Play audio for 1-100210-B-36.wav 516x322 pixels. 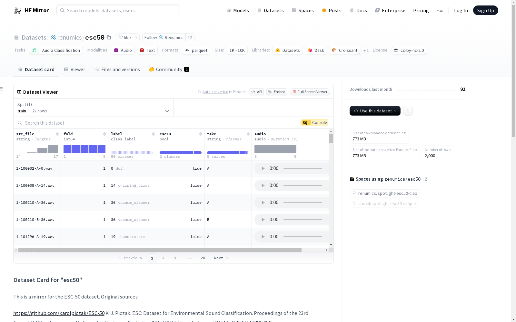pos(263,220)
